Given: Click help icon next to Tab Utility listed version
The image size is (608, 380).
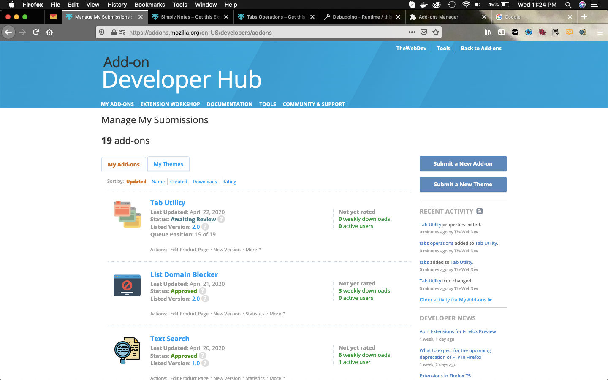Looking at the screenshot, I should [x=205, y=227].
